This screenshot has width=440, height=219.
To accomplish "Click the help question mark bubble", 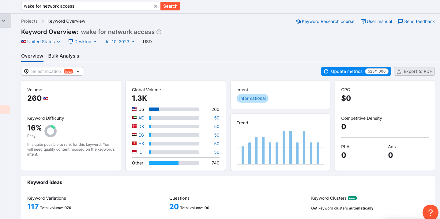I will tap(430, 212).
